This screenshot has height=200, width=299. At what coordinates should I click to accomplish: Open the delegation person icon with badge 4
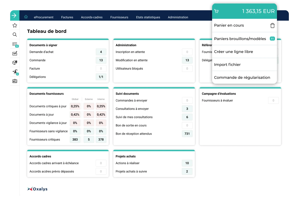click(x=15, y=72)
